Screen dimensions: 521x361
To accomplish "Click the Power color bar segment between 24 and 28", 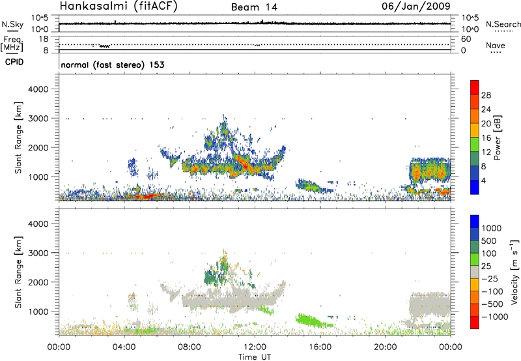I will pyautogui.click(x=475, y=102).
